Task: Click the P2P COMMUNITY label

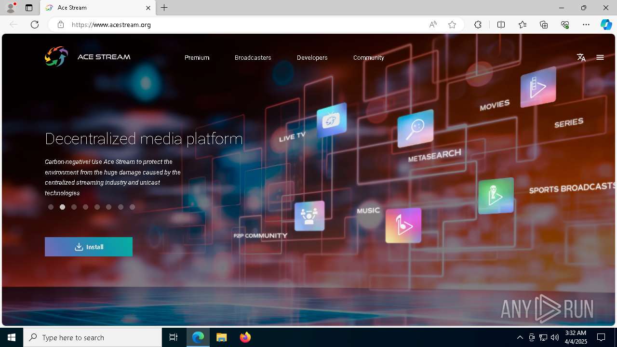Action: coord(260,236)
